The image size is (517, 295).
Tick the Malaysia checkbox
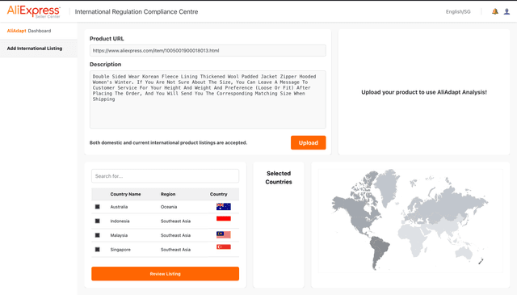coord(97,235)
